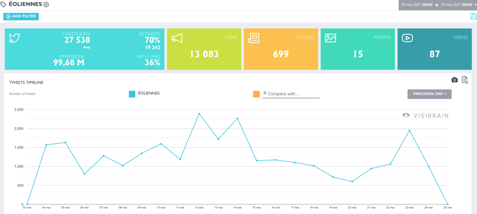Screen dimensions: 477x214
Task: Click the orange compare color swatch
Action: coord(256,94)
